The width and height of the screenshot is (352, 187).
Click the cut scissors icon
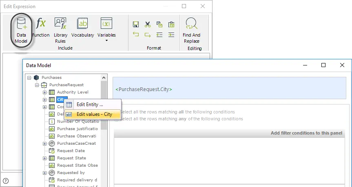point(148,24)
